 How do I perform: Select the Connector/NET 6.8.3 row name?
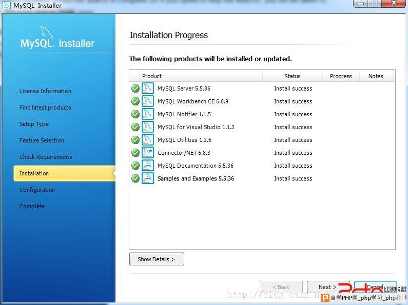[184, 153]
